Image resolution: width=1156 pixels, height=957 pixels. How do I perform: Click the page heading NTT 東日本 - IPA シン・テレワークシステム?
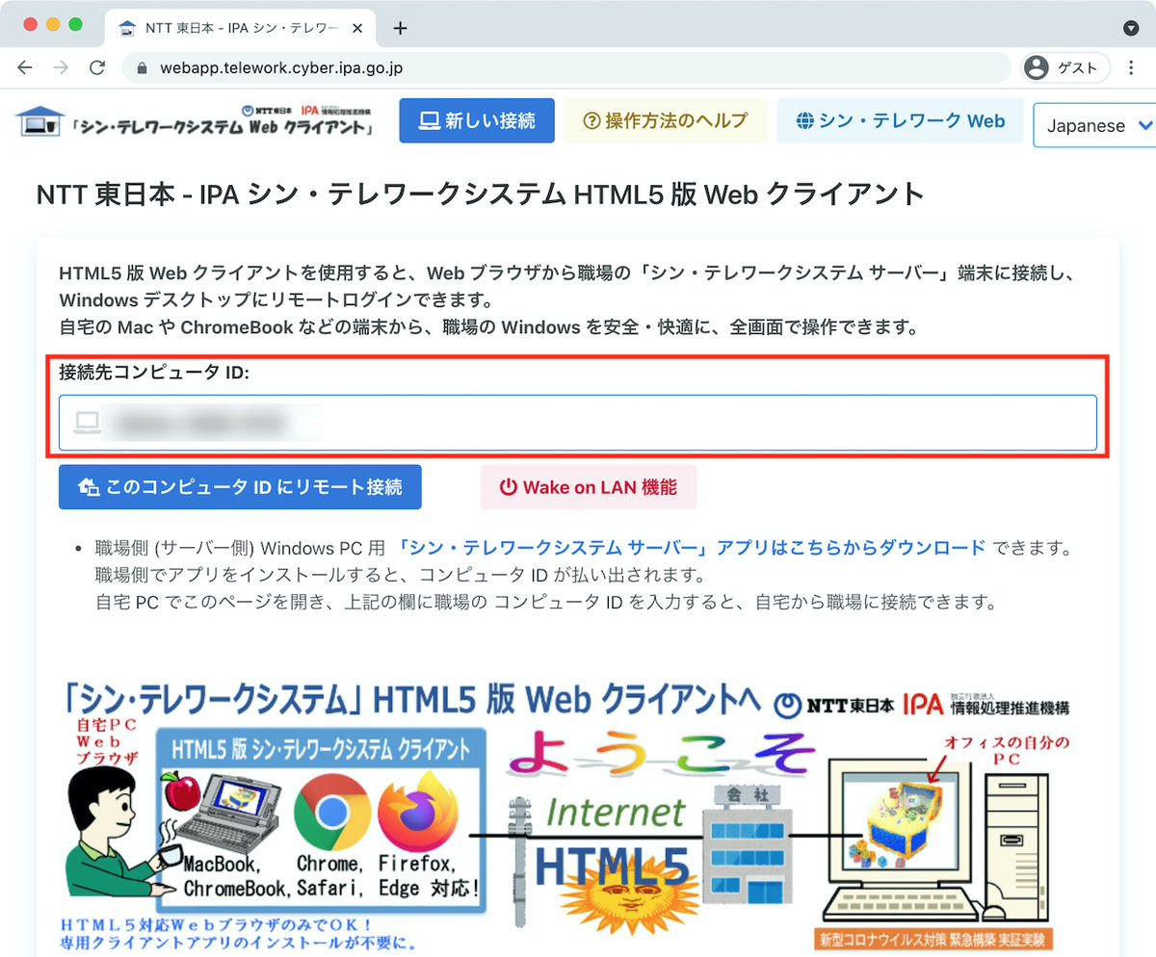tap(480, 195)
